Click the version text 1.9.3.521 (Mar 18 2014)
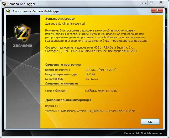The image size is (169, 138). click(101, 70)
